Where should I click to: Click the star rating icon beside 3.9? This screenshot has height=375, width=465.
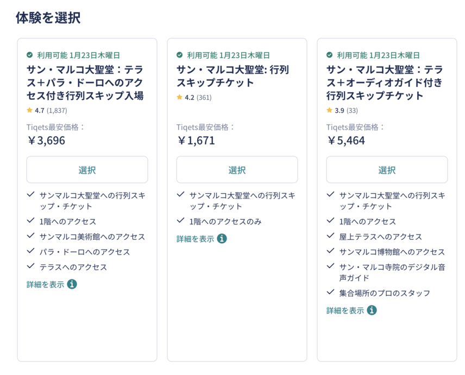(330, 110)
